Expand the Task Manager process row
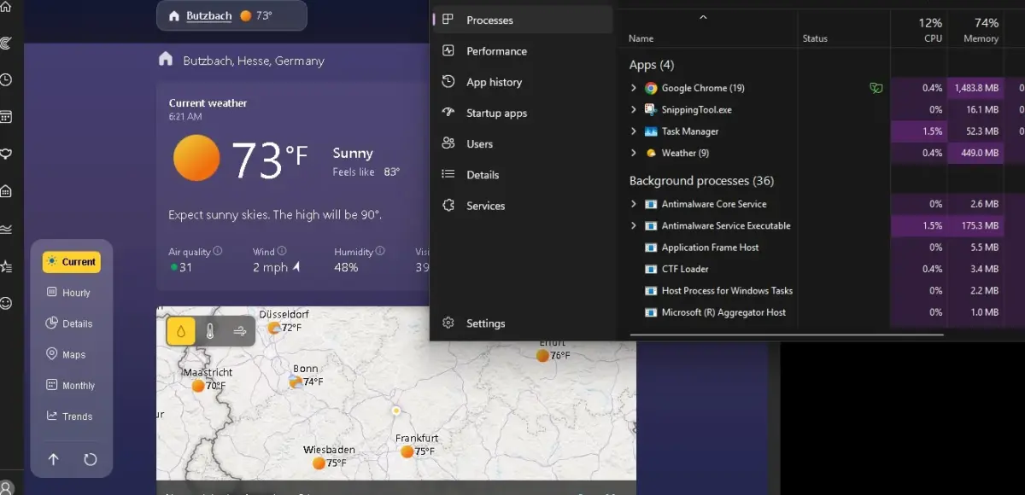 click(633, 131)
